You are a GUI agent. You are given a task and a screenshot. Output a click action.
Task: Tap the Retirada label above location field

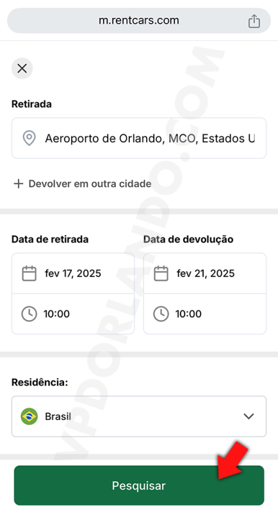31,104
